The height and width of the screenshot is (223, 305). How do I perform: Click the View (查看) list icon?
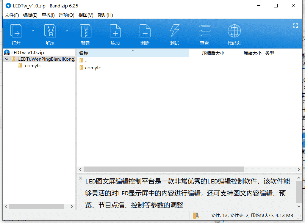pyautogui.click(x=204, y=31)
